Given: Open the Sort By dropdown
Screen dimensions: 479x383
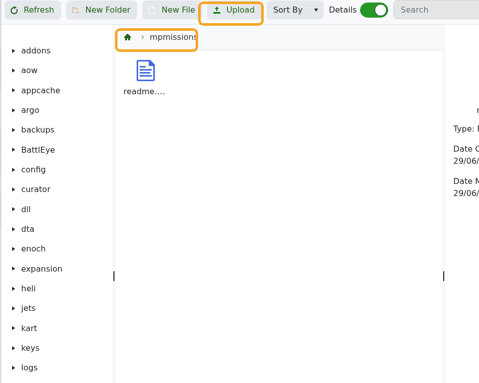Looking at the screenshot, I should pyautogui.click(x=295, y=10).
